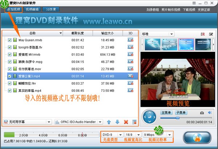The width and height of the screenshot is (218, 149).
Task: Open the 标准 menu template dropdown
Action: (158, 34)
